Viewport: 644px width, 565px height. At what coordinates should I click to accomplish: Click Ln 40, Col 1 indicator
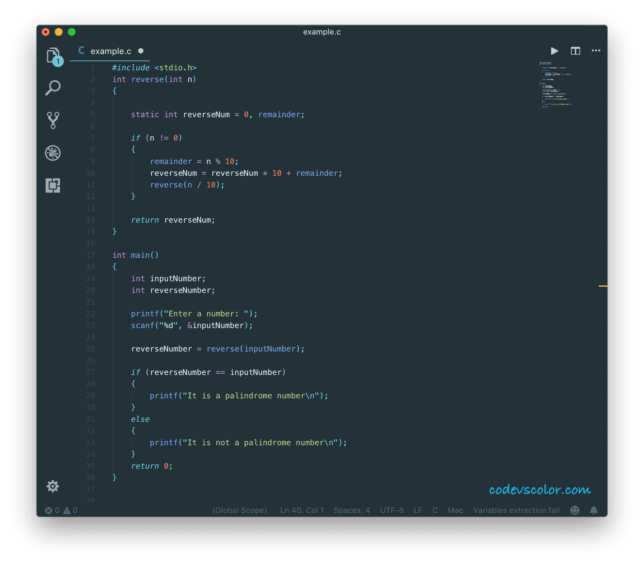tap(302, 510)
